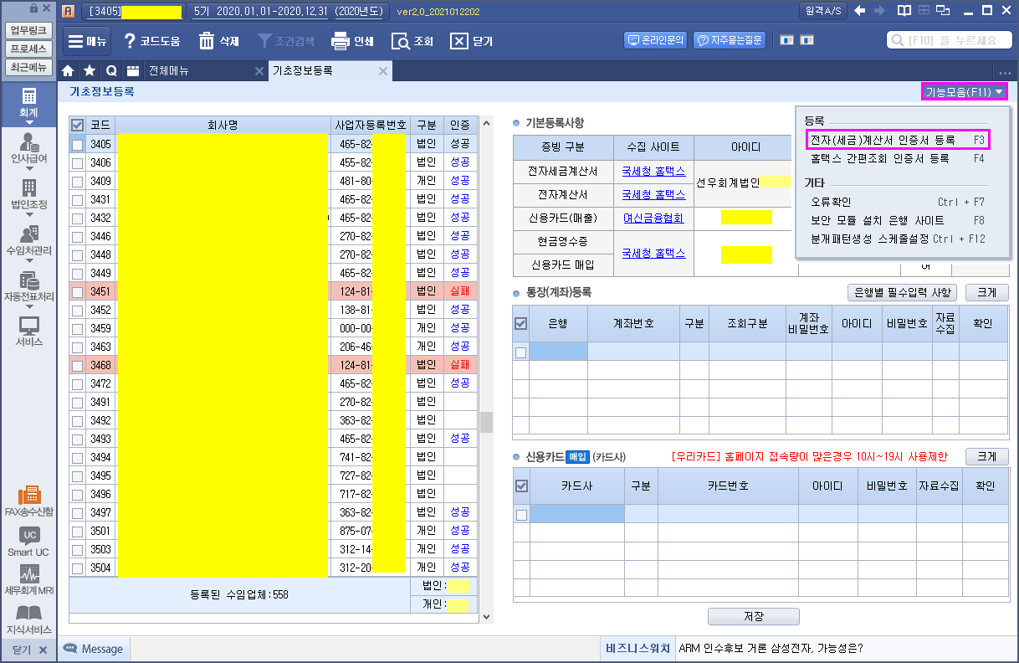Click the F10 search input field
Screen dimensions: 1019x663
(x=950, y=40)
